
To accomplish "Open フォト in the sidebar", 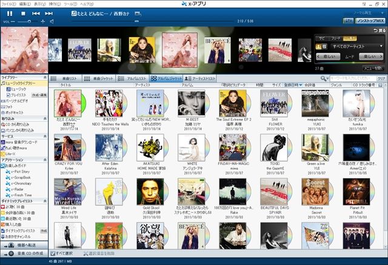I will tap(7, 107).
